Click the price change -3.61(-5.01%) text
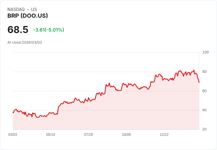Viewport: 217px width, 150px height. tap(48, 30)
